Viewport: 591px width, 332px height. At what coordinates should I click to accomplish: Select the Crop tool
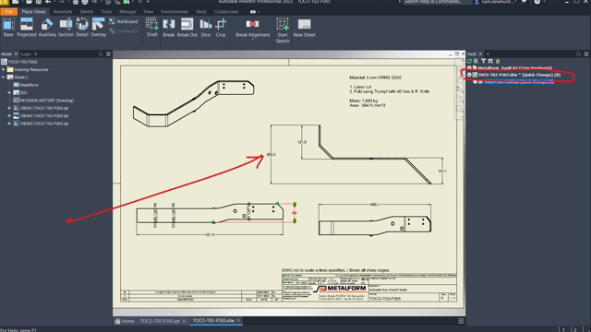point(221,28)
